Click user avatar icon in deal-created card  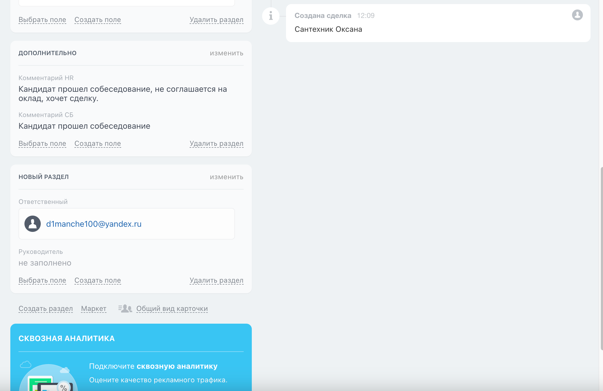point(577,15)
